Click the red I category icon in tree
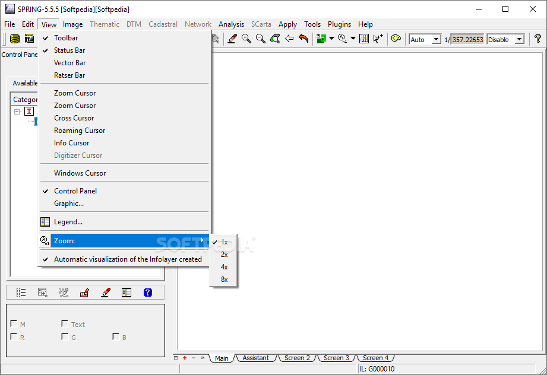The width and height of the screenshot is (547, 375). point(29,112)
